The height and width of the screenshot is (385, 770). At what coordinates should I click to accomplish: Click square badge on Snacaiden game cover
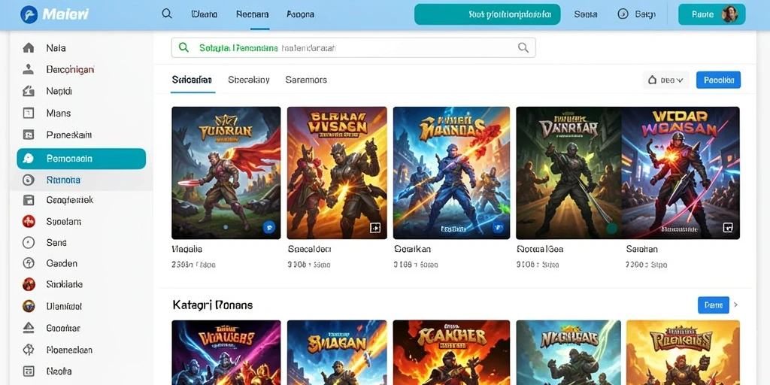point(375,227)
